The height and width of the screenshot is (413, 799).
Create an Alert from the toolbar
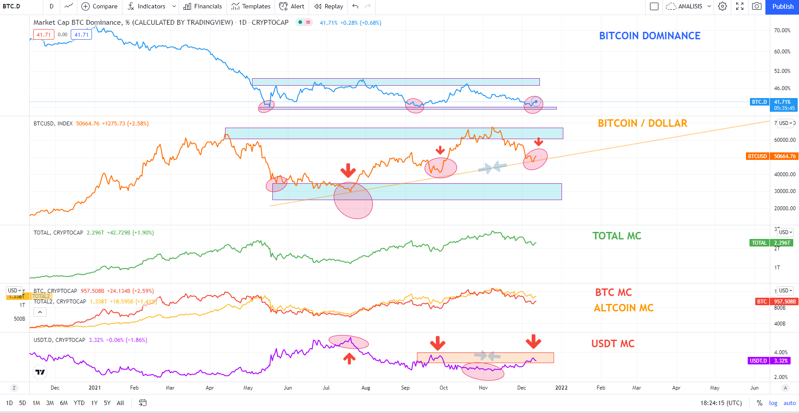[292, 6]
